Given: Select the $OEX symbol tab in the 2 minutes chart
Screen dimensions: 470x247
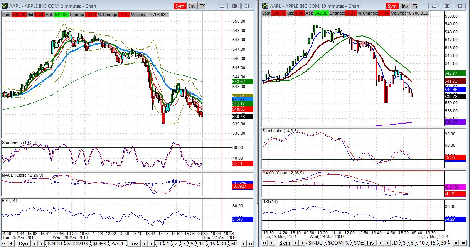Looking at the screenshot, I should click(x=99, y=244).
